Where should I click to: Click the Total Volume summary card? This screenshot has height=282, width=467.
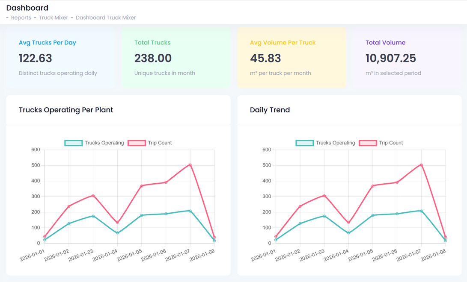coord(407,58)
